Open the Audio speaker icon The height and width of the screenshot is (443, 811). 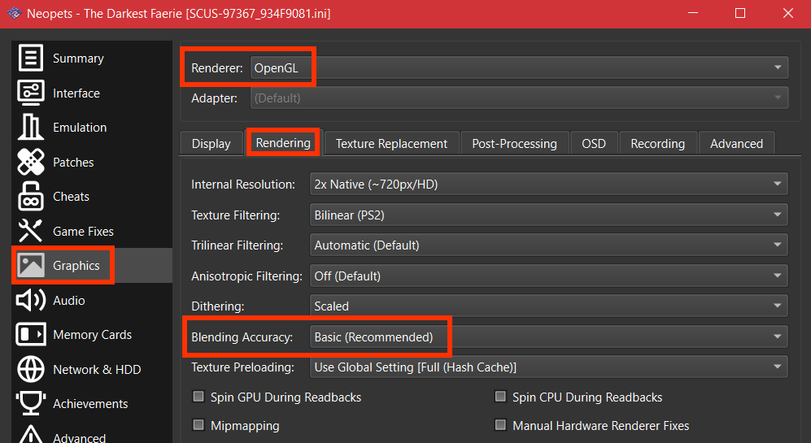click(31, 300)
